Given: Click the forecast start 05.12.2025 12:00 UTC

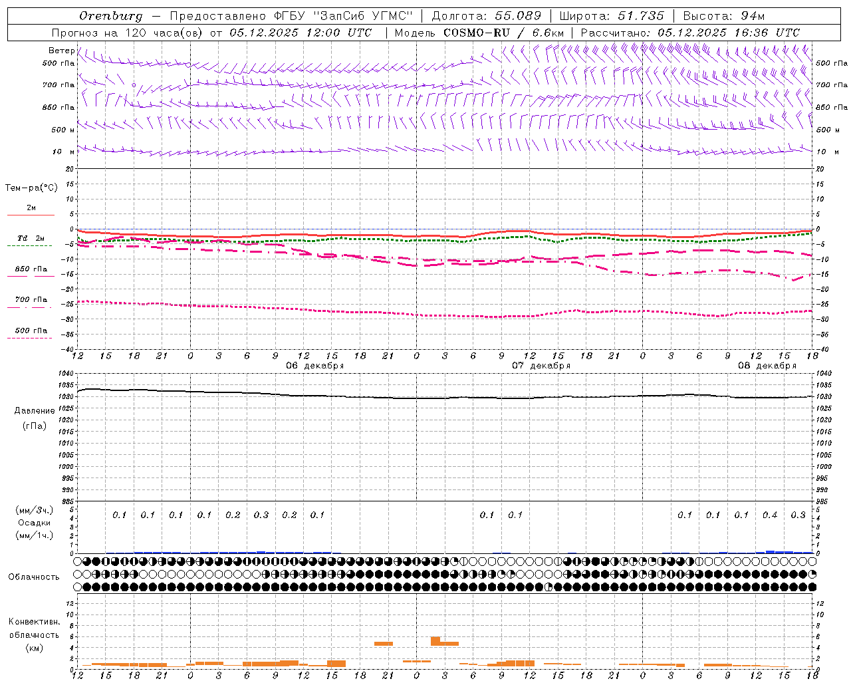Looking at the screenshot, I should pos(301,33).
